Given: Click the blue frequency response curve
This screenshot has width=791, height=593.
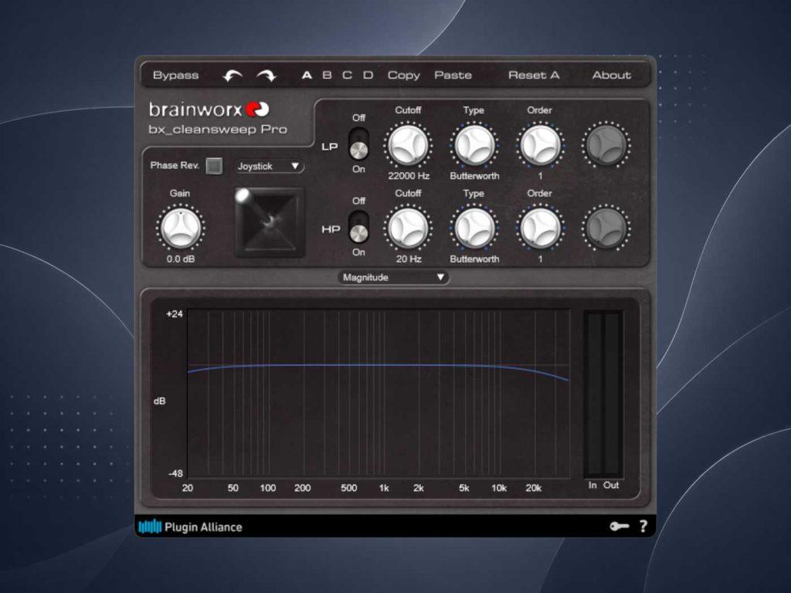Looking at the screenshot, I should point(379,365).
